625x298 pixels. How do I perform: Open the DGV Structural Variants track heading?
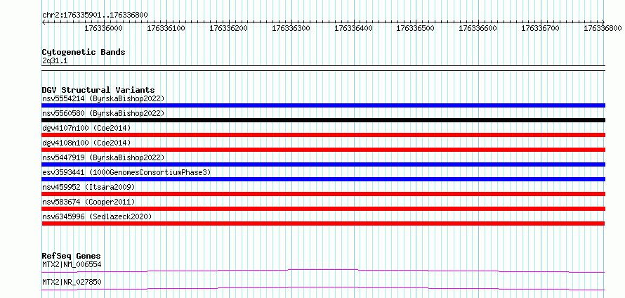pyautogui.click(x=98, y=90)
